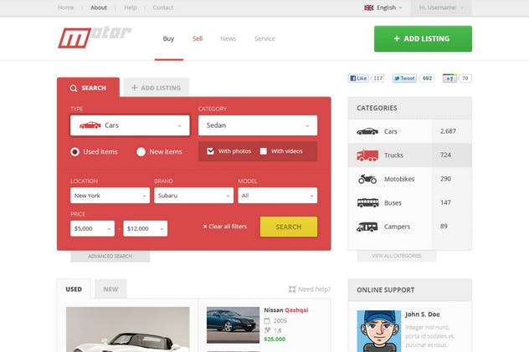Click the engine icon beside 1,6
This screenshot has height=352, width=529.
[x=267, y=330]
